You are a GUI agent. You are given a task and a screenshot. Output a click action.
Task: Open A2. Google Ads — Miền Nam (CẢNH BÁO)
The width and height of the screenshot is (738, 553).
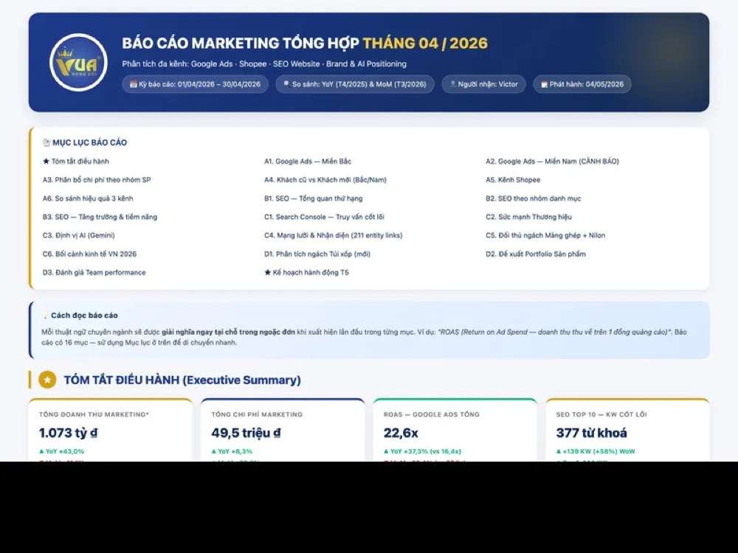coord(553,161)
